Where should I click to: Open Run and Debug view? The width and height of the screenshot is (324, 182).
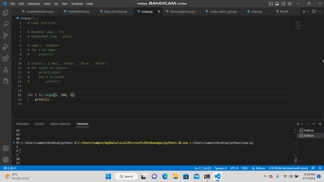[x=6, y=47]
